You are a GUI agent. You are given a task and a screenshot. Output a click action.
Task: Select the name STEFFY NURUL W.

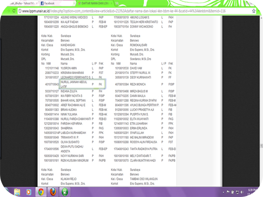point(140,73)
